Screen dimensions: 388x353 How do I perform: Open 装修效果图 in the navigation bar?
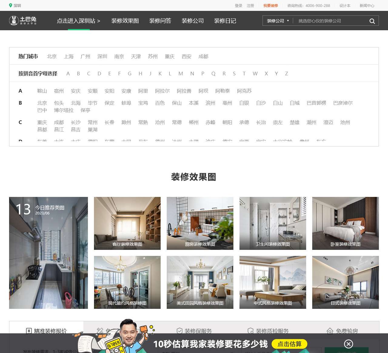tap(125, 21)
